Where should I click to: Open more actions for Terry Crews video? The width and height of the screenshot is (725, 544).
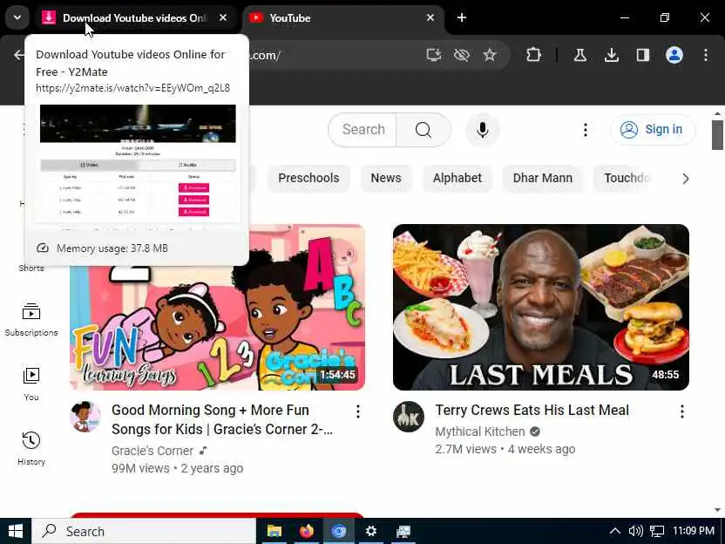(682, 411)
